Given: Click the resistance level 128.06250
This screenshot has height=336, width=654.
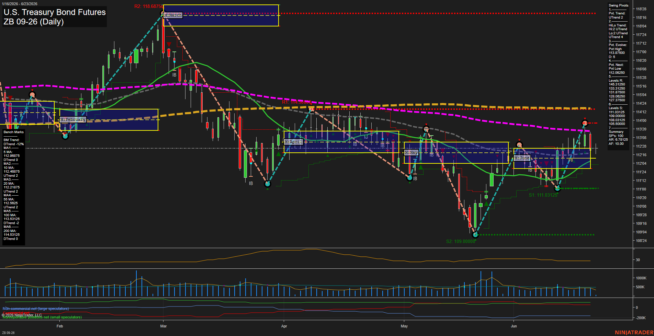Looking at the screenshot, I should (617, 96).
